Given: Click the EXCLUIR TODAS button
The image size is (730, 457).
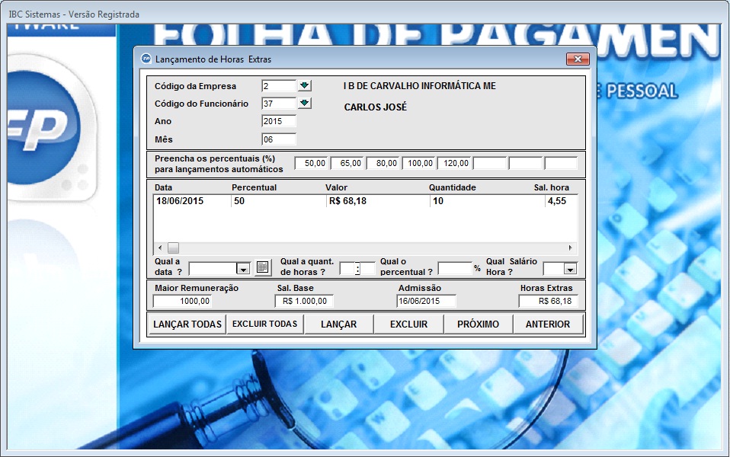Looking at the screenshot, I should pyautogui.click(x=264, y=324).
